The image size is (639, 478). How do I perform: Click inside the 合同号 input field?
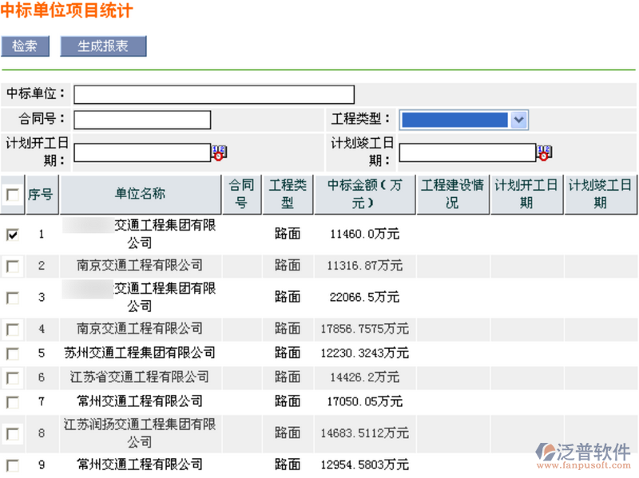[141, 119]
